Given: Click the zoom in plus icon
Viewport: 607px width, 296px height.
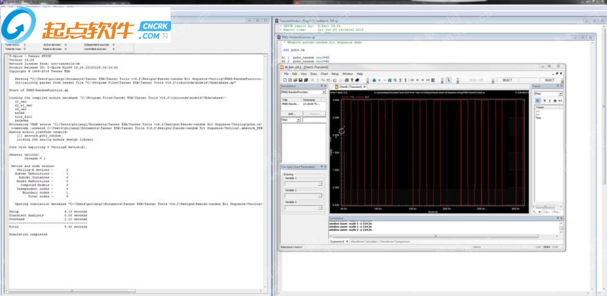Looking at the screenshot, I should tap(379, 80).
